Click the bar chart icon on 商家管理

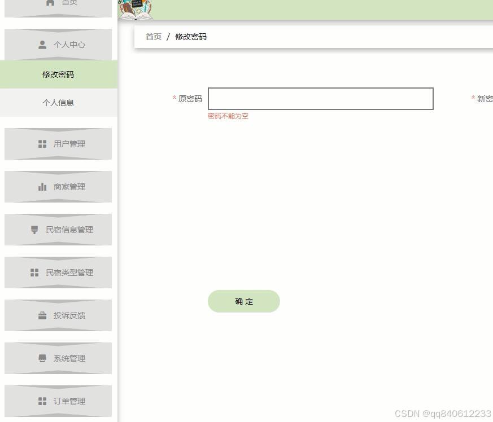pos(42,186)
